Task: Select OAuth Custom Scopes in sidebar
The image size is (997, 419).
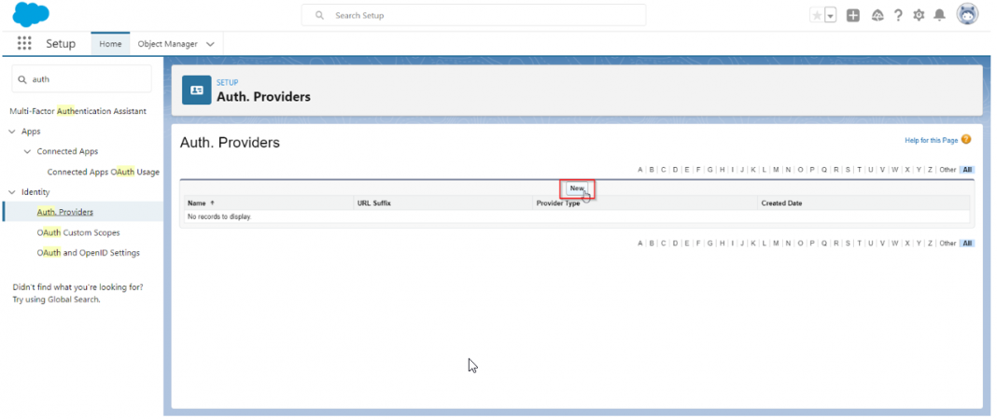Action: [x=78, y=232]
